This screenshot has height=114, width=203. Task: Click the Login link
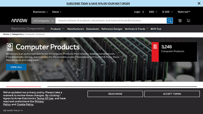(x=139, y=12)
